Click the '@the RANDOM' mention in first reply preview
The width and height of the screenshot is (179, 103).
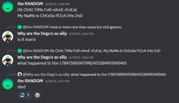tap(36, 27)
